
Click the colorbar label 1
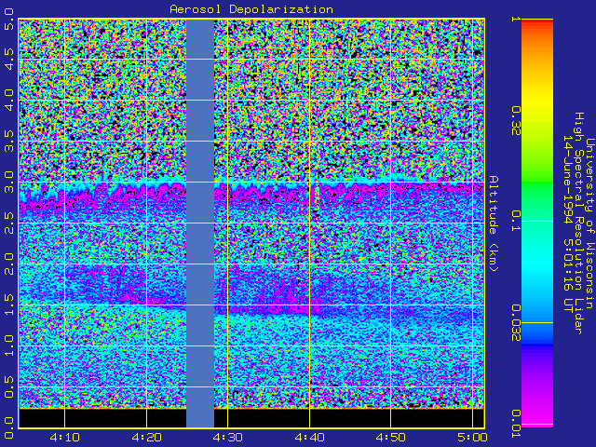point(516,19)
